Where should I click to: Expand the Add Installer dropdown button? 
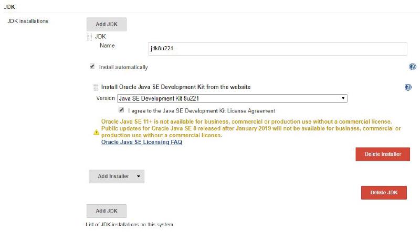117,176
